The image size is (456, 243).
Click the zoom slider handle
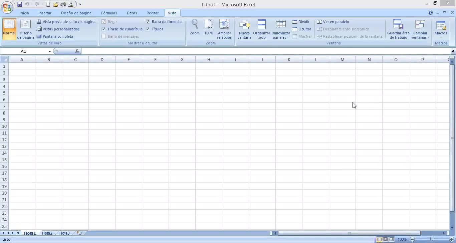432,239
